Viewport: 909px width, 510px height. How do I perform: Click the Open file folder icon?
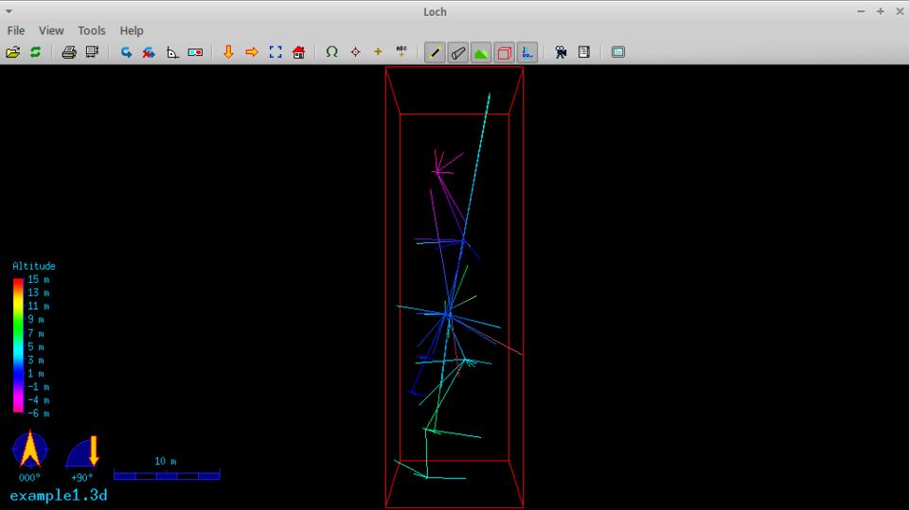[x=12, y=52]
